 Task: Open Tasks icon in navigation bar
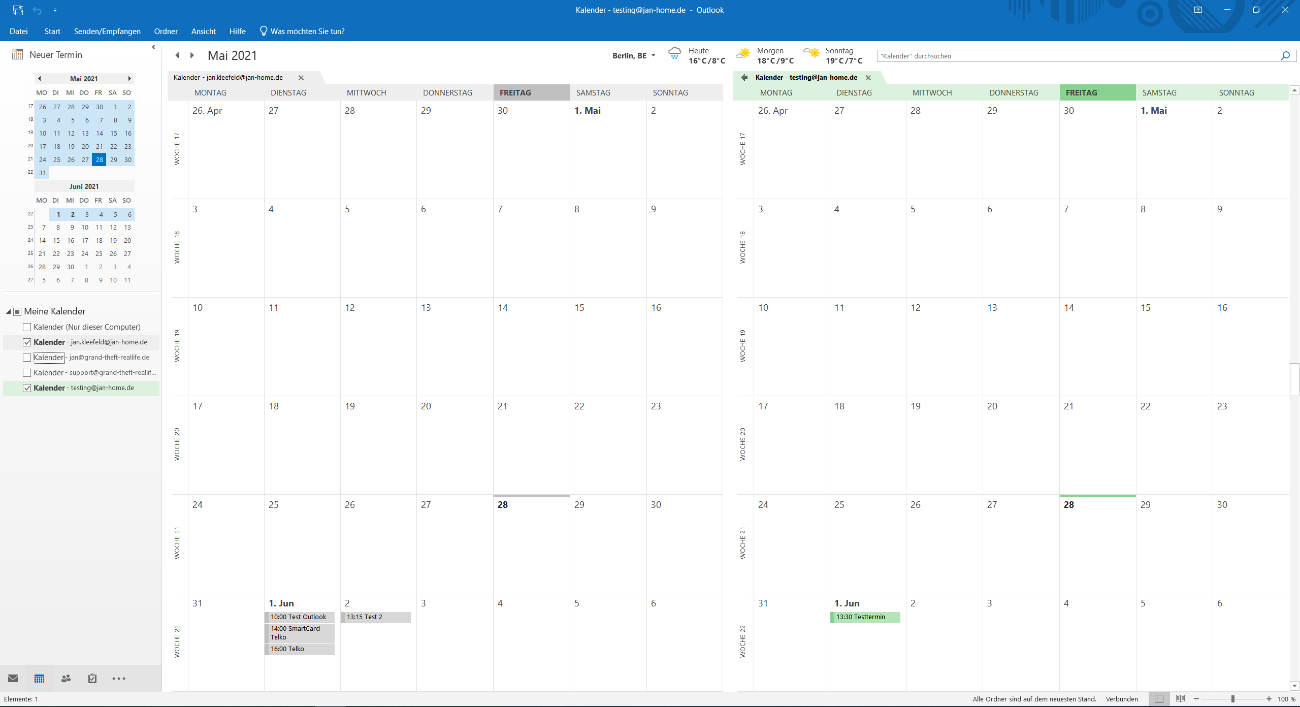[x=92, y=678]
